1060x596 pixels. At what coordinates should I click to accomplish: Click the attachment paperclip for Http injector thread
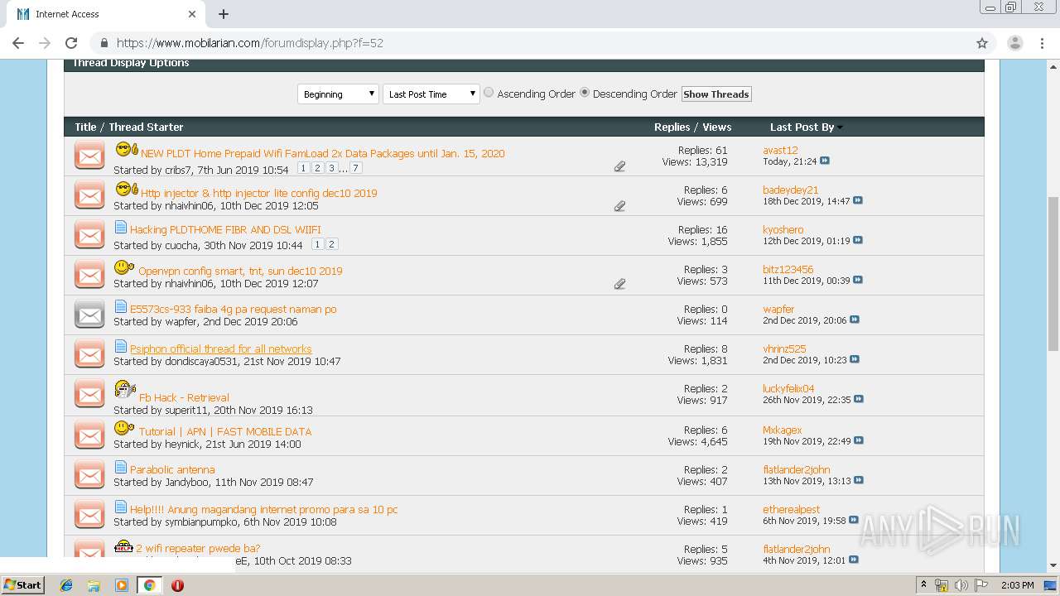(619, 206)
